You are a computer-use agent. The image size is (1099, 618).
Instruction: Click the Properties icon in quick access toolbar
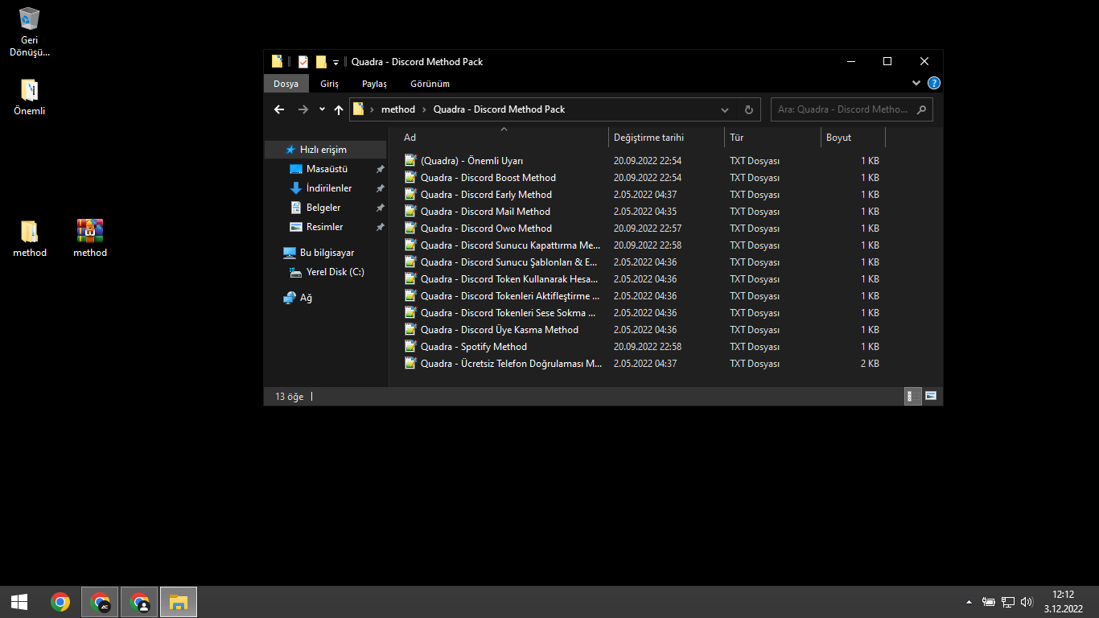coord(303,62)
